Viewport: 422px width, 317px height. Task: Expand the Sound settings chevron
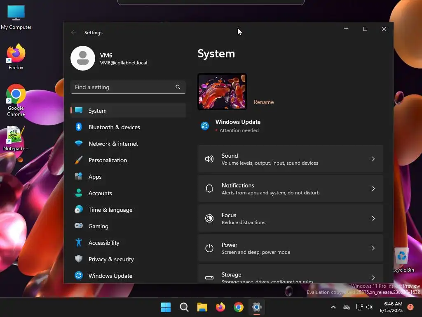pos(373,159)
